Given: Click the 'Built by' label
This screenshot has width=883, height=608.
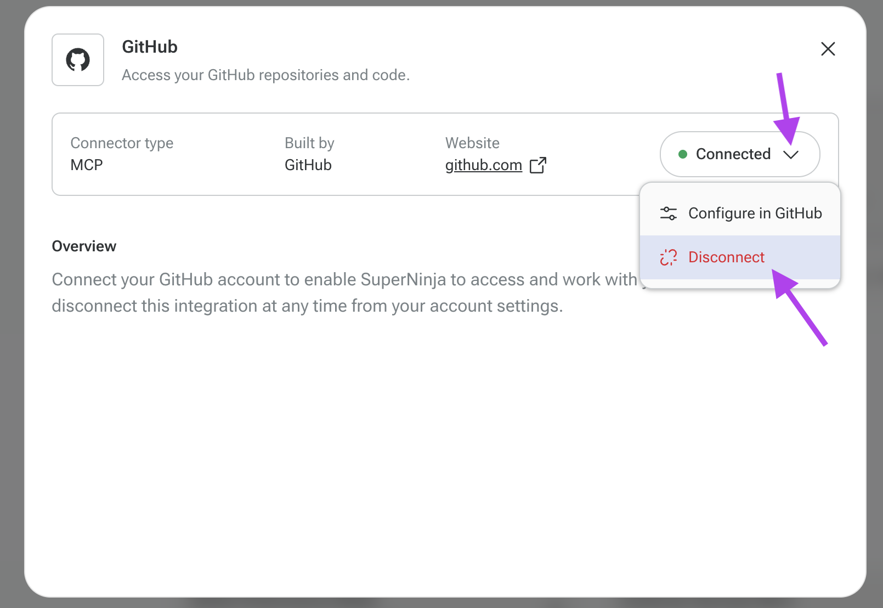Looking at the screenshot, I should pos(309,143).
